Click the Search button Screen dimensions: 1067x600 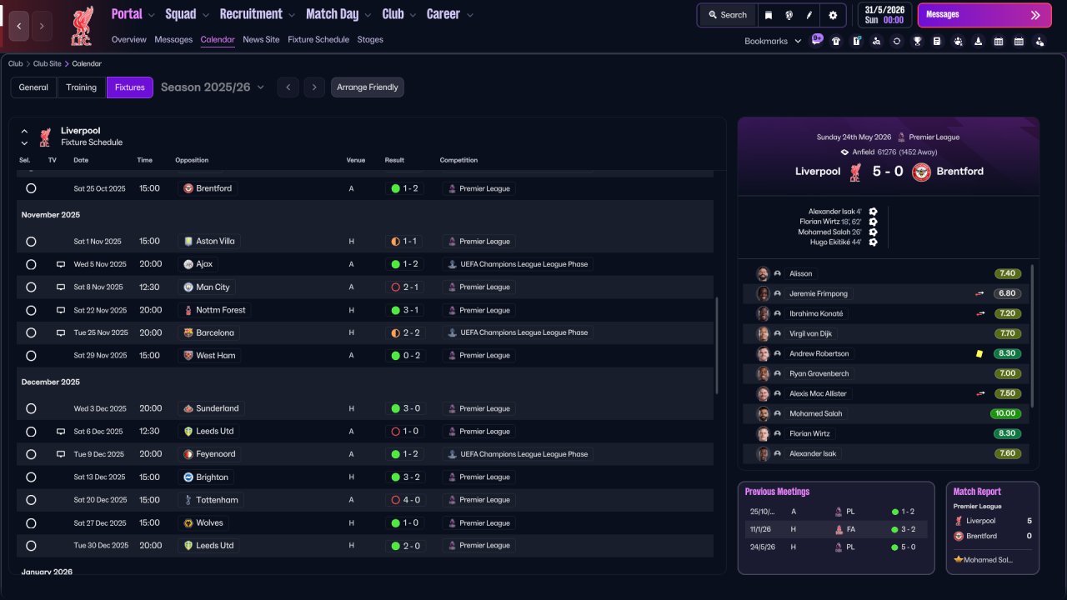[x=728, y=15]
